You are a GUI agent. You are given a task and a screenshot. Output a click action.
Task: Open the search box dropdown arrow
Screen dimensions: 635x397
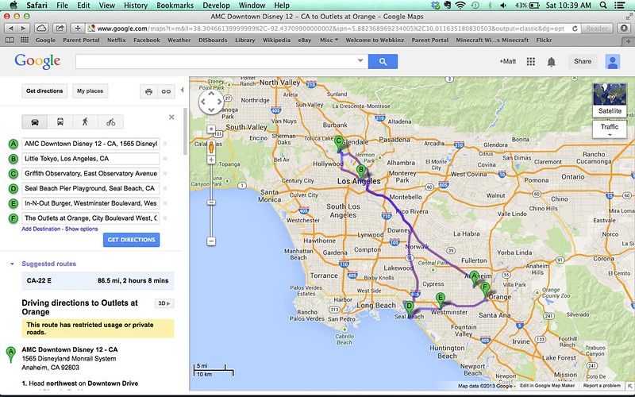point(360,61)
